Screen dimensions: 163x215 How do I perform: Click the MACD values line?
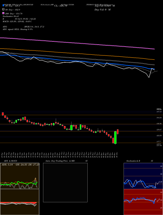pyautogui.click(x=17, y=21)
